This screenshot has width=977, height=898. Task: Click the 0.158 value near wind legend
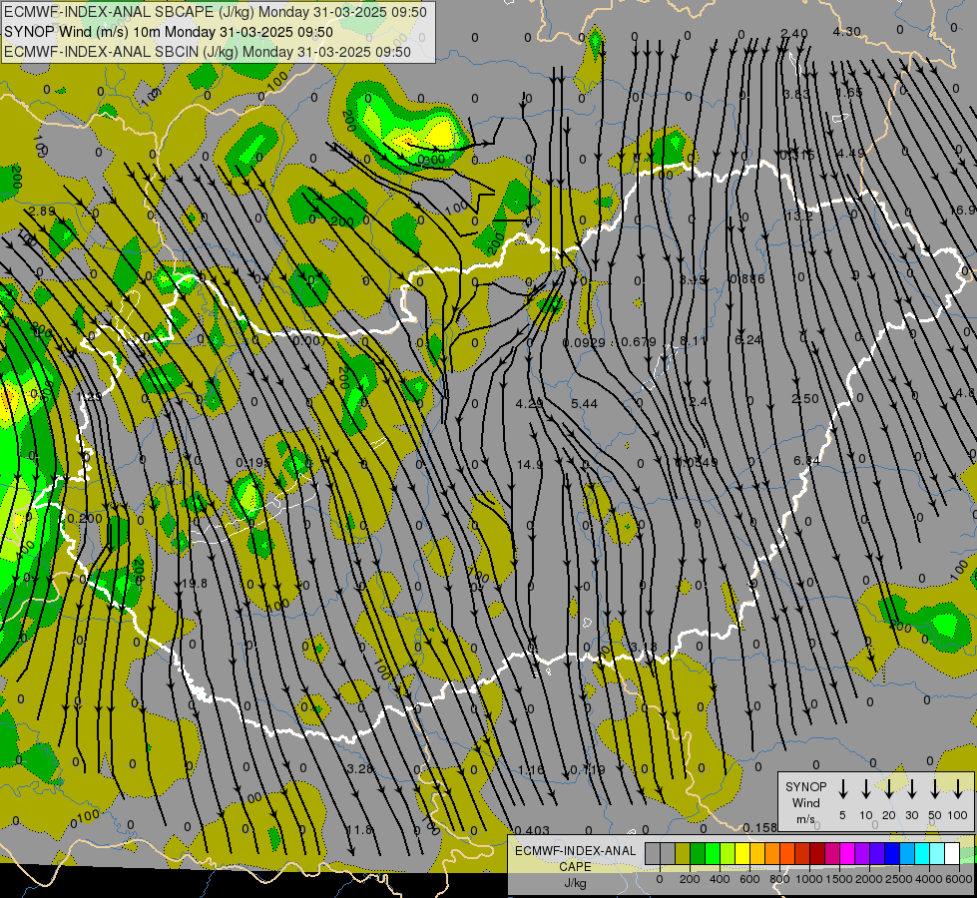[x=760, y=828]
